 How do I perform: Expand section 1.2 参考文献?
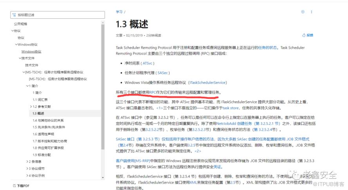click(x=31, y=107)
